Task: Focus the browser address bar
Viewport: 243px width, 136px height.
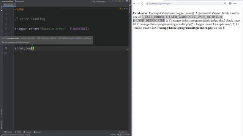Action: 186,3
